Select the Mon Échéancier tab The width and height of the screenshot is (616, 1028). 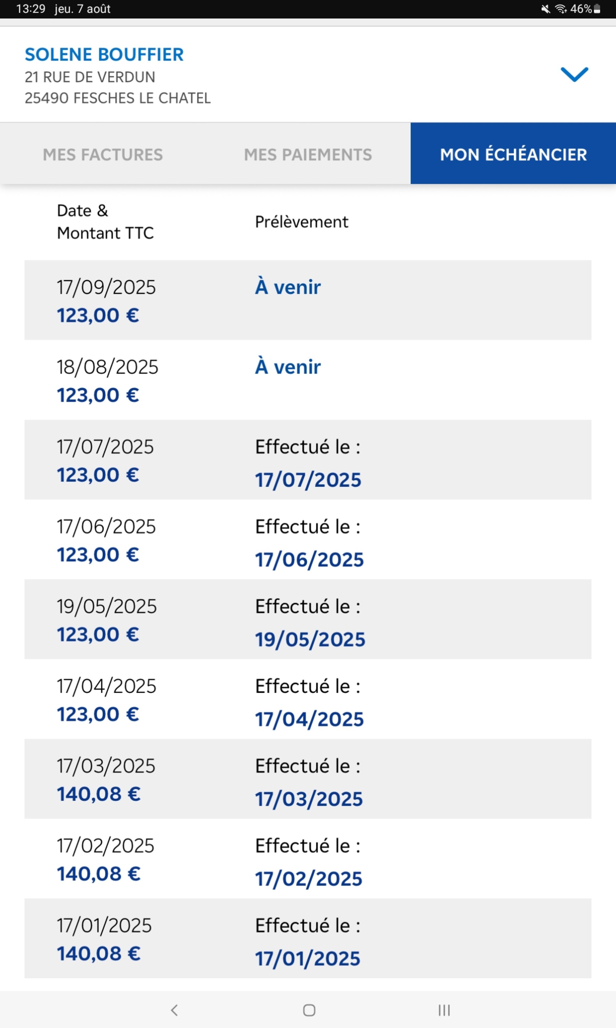click(513, 154)
